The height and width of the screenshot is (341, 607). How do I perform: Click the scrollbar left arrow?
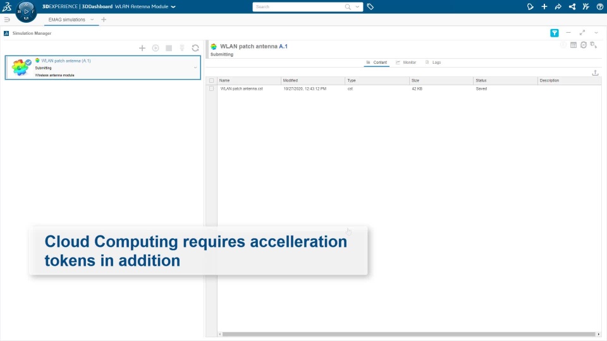click(x=220, y=334)
